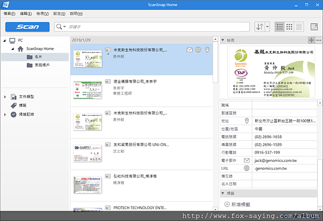The image size is (323, 221).
Task: Click the blue Scan button
Action: (27, 27)
